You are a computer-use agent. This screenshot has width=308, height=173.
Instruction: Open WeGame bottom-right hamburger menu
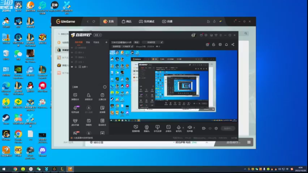click(249, 142)
